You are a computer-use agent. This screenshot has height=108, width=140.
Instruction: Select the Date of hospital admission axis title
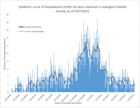68,103
